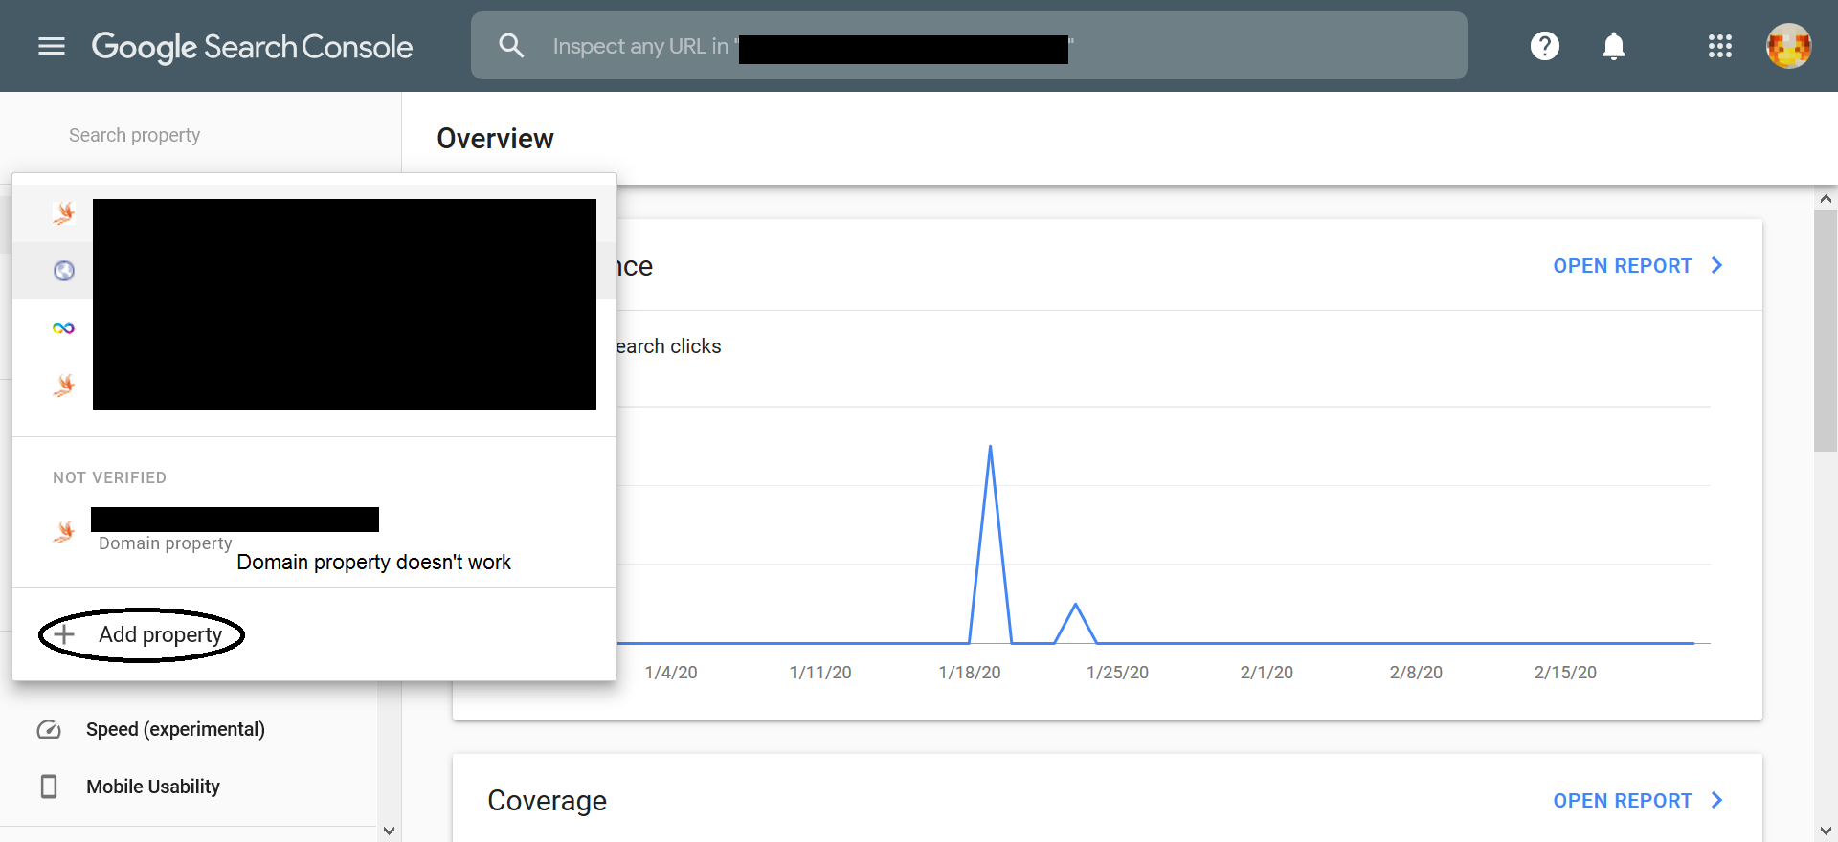The width and height of the screenshot is (1838, 842).
Task: Open Speed (experimental) report in sidebar
Action: pyautogui.click(x=175, y=729)
